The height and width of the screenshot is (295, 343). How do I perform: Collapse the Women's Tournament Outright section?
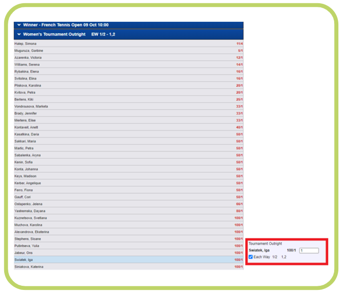coord(19,34)
